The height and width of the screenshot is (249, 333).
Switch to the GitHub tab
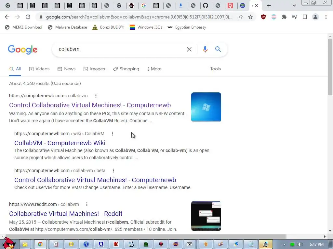206,6
